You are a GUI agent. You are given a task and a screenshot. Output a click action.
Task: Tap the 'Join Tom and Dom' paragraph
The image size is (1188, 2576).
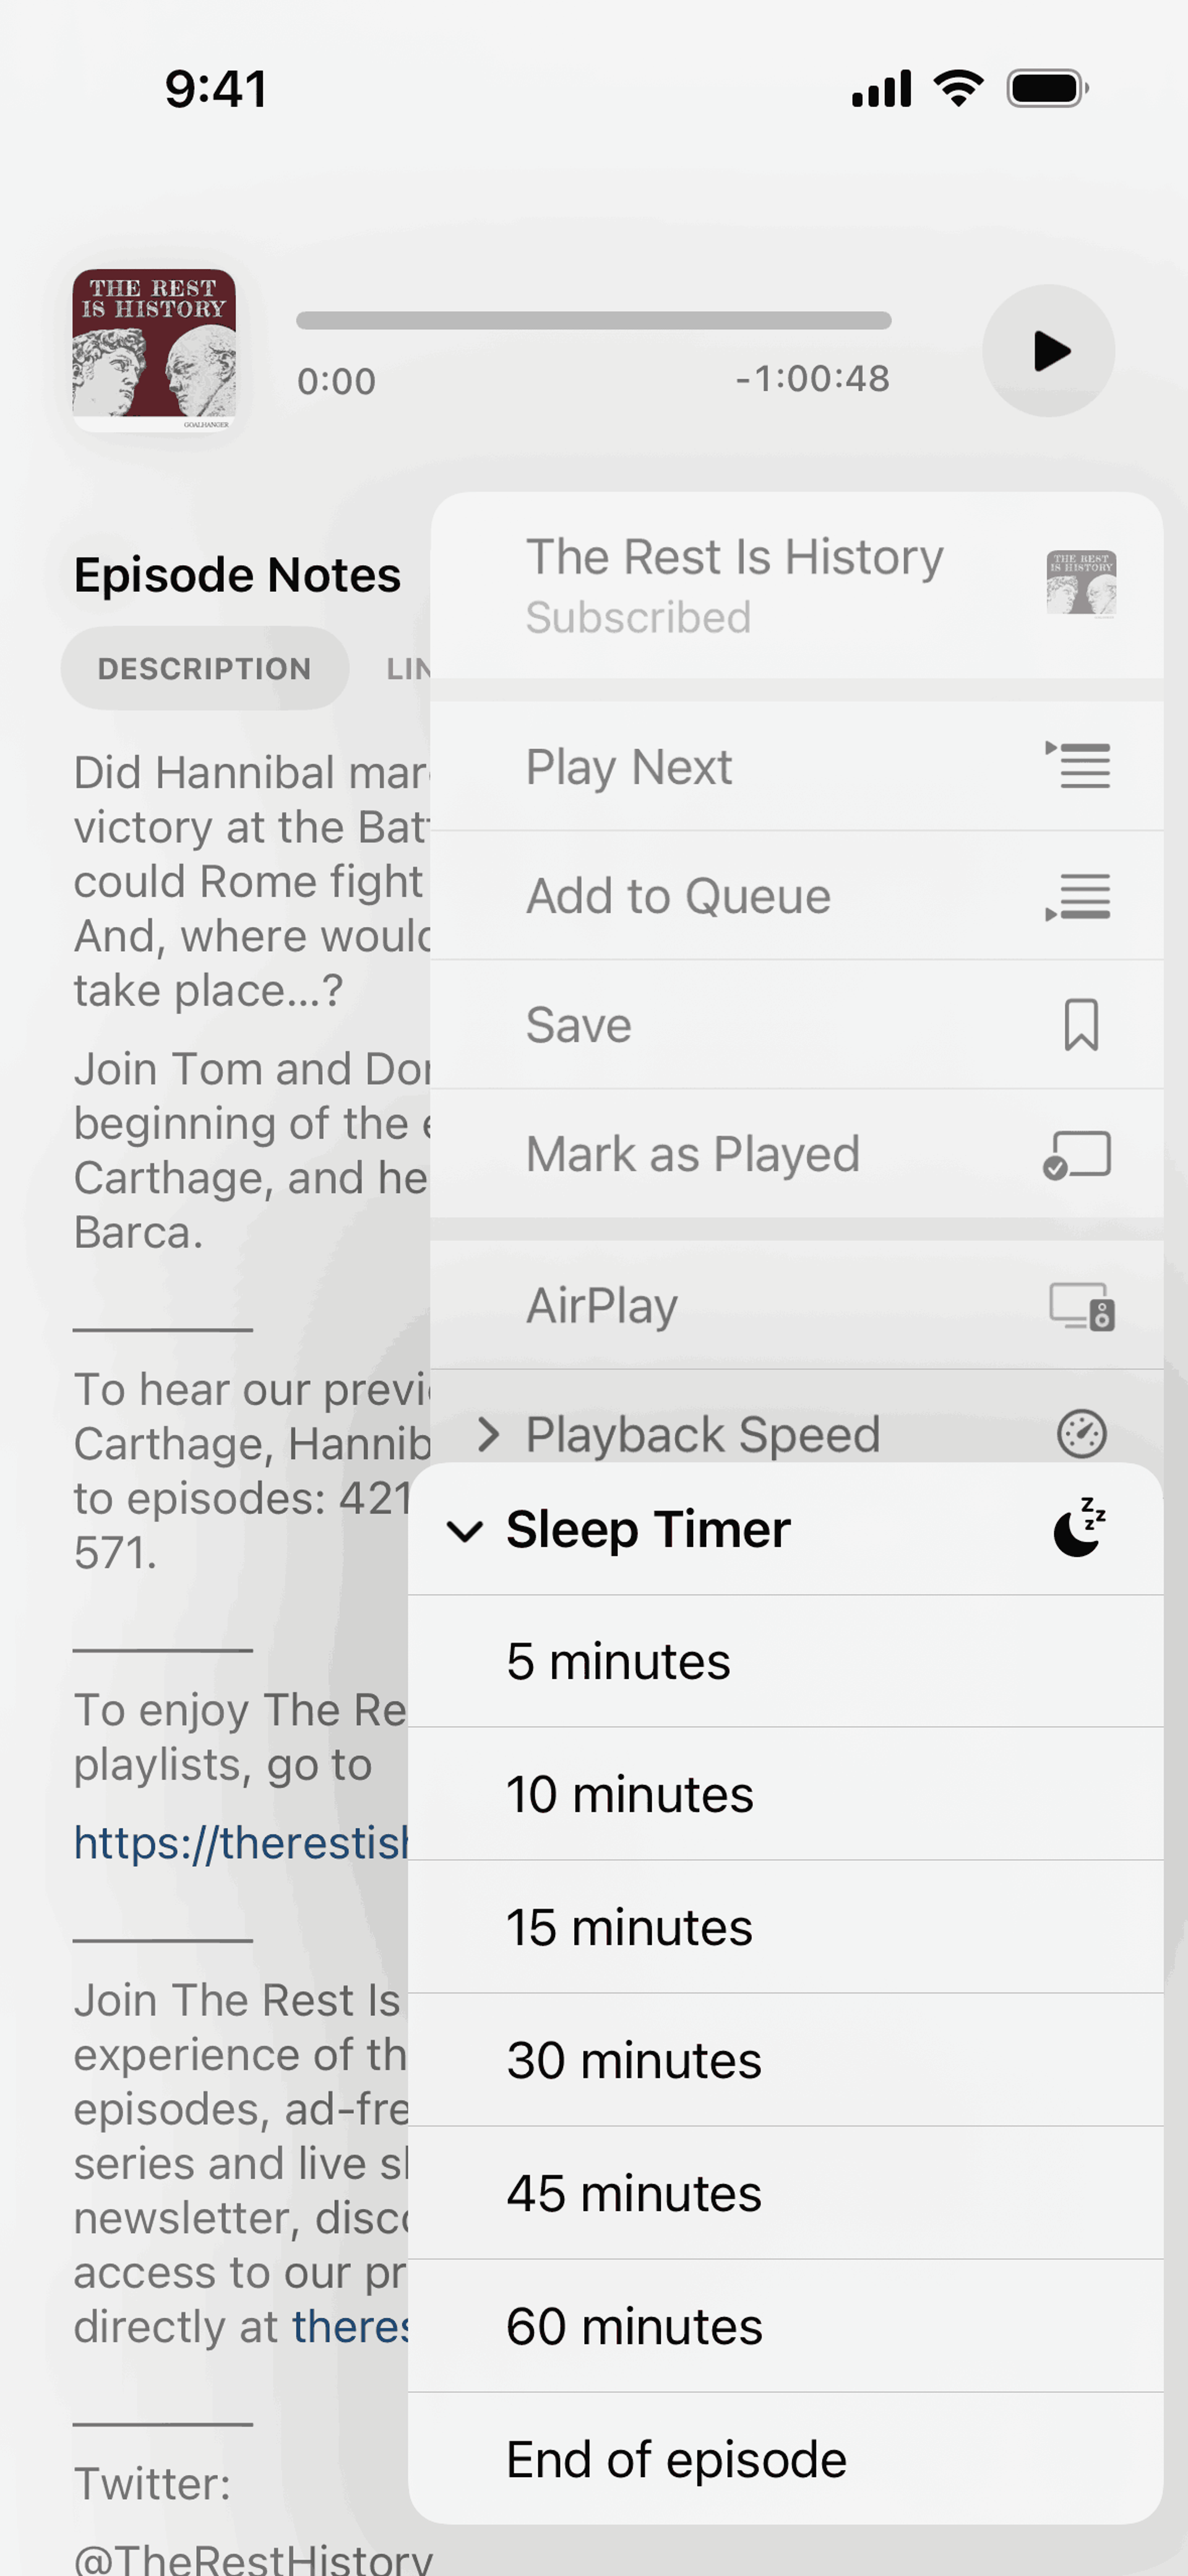click(252, 1150)
